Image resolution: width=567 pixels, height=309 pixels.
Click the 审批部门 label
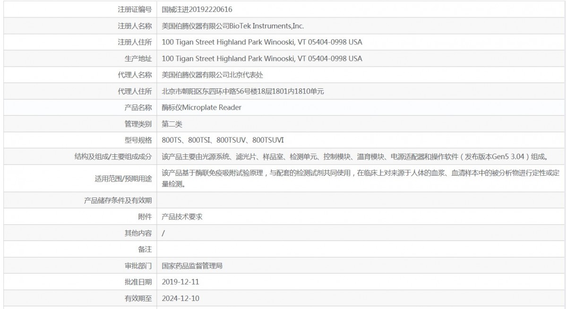[x=138, y=266]
